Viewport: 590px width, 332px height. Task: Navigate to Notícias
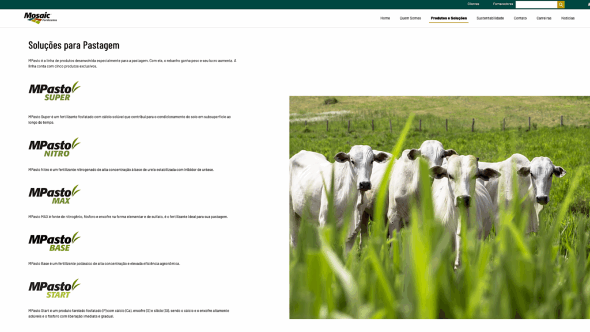point(568,18)
